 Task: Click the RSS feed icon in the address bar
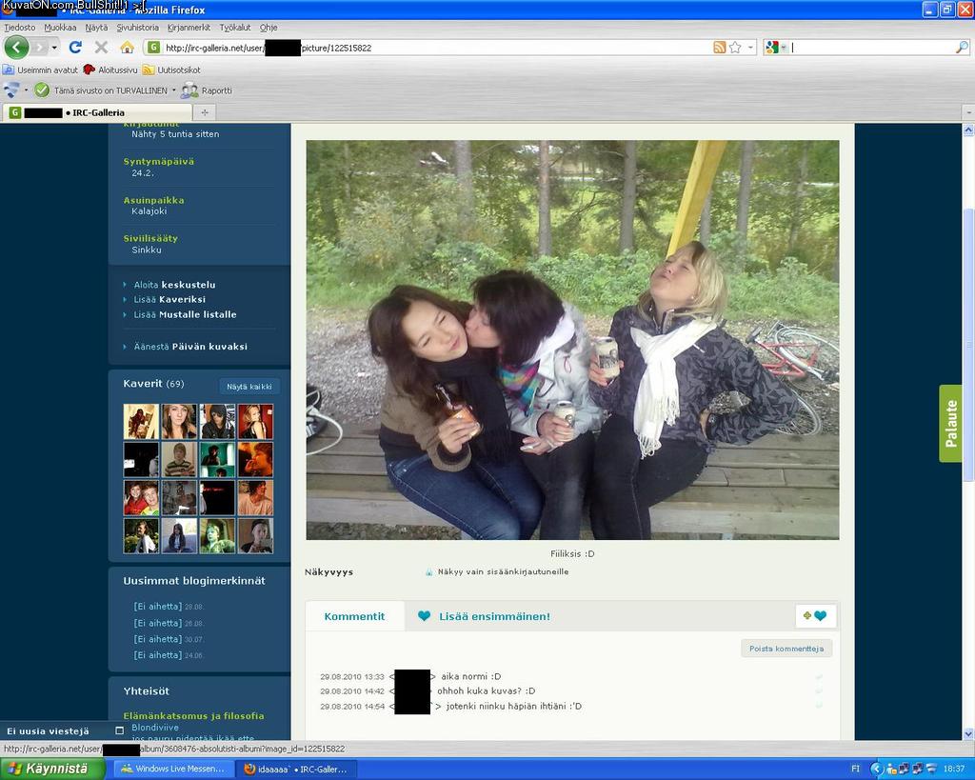pyautogui.click(x=720, y=47)
